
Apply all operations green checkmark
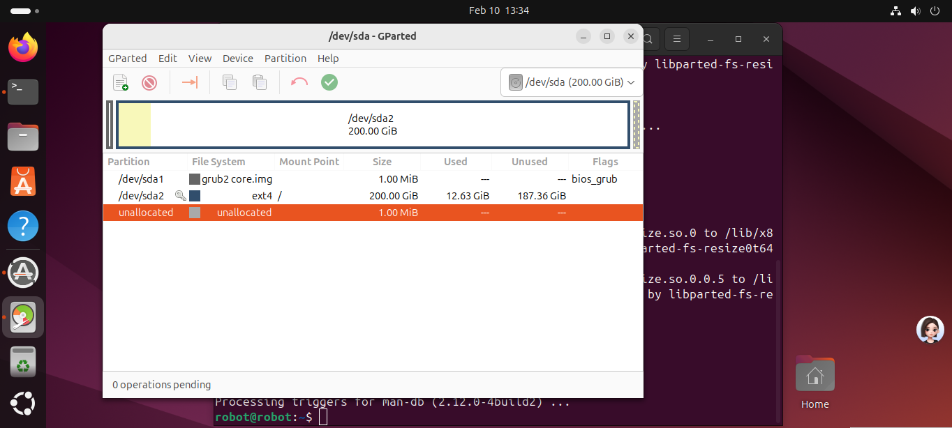[x=329, y=82]
